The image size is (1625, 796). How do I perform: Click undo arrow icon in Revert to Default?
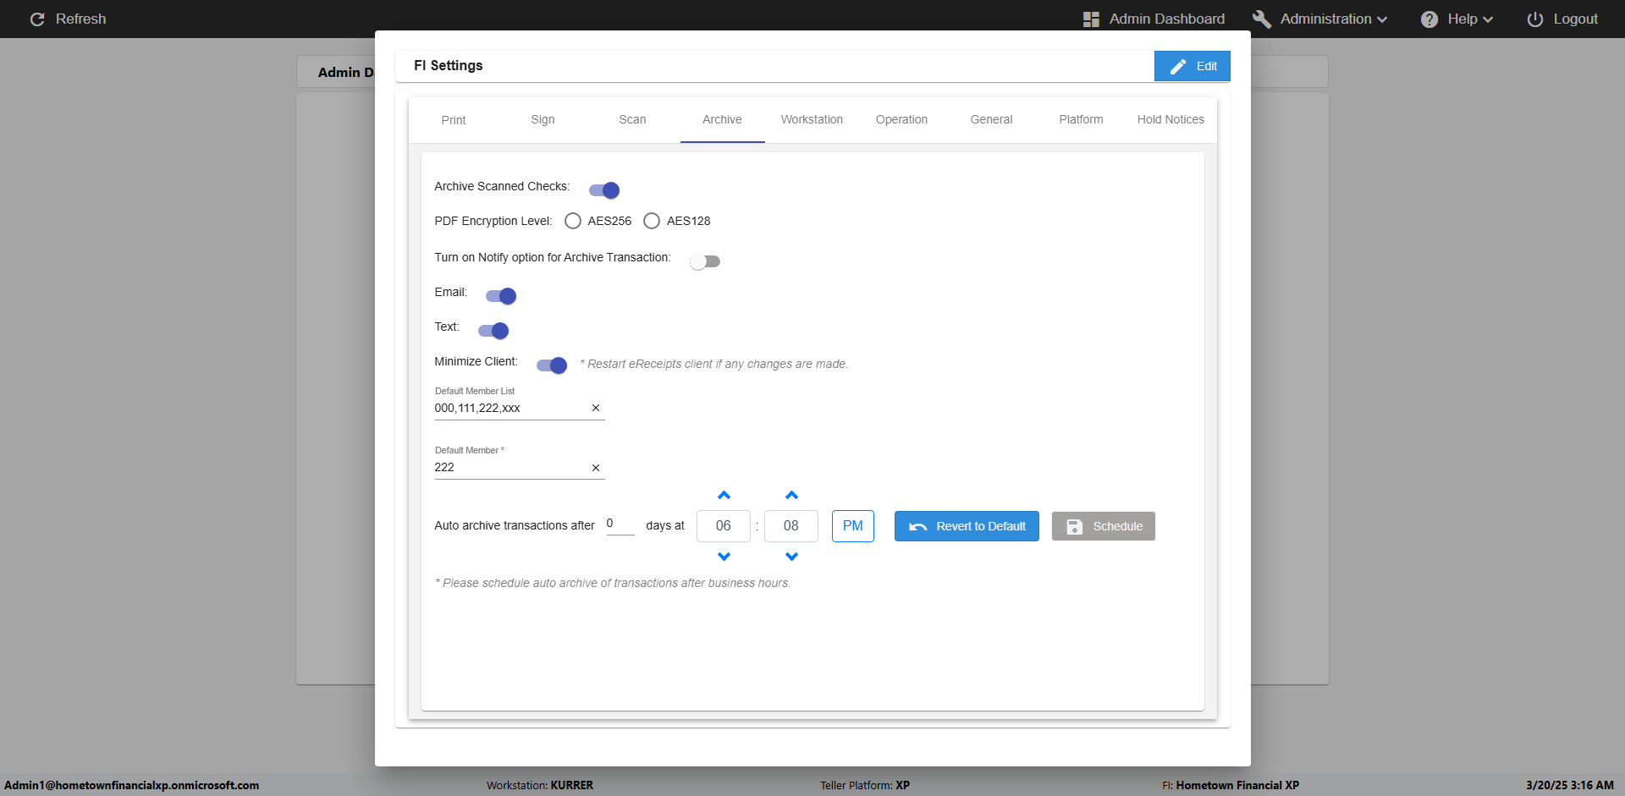tap(917, 527)
